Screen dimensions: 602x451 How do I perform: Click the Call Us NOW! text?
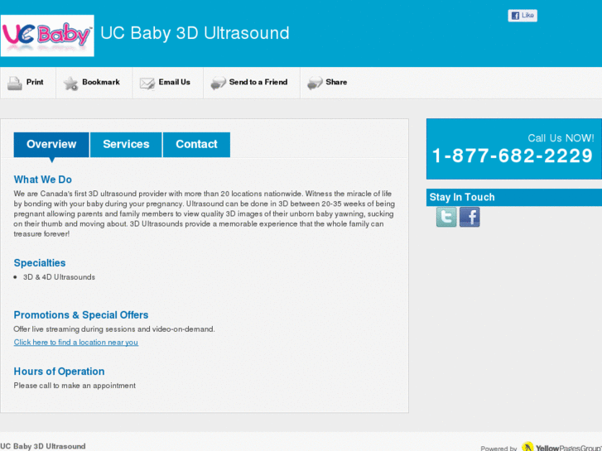tap(561, 138)
